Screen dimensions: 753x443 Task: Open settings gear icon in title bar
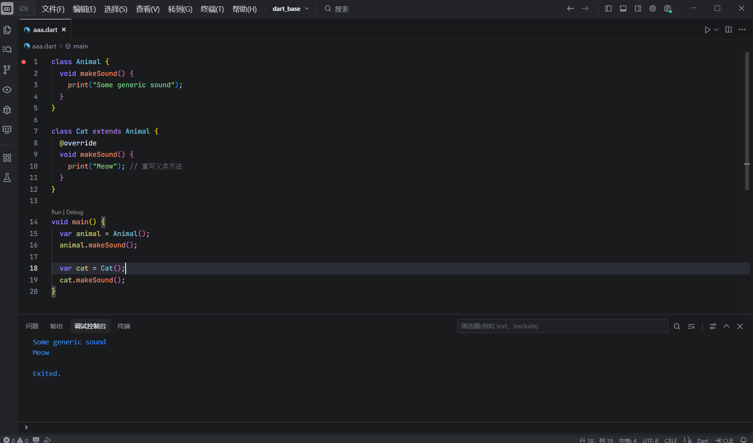(653, 8)
